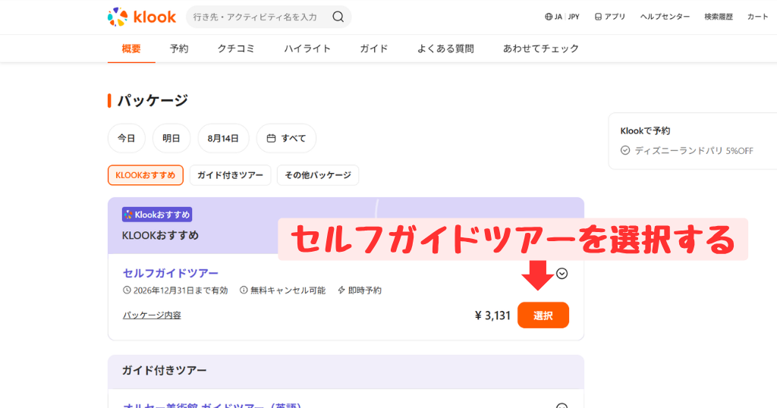Image resolution: width=777 pixels, height=408 pixels.
Task: Click the lightning icon beside 即時予約
Action: tap(341, 290)
